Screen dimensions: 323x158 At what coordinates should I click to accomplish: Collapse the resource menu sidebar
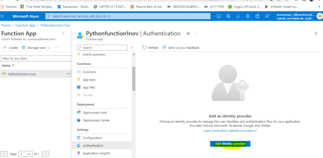[132, 48]
